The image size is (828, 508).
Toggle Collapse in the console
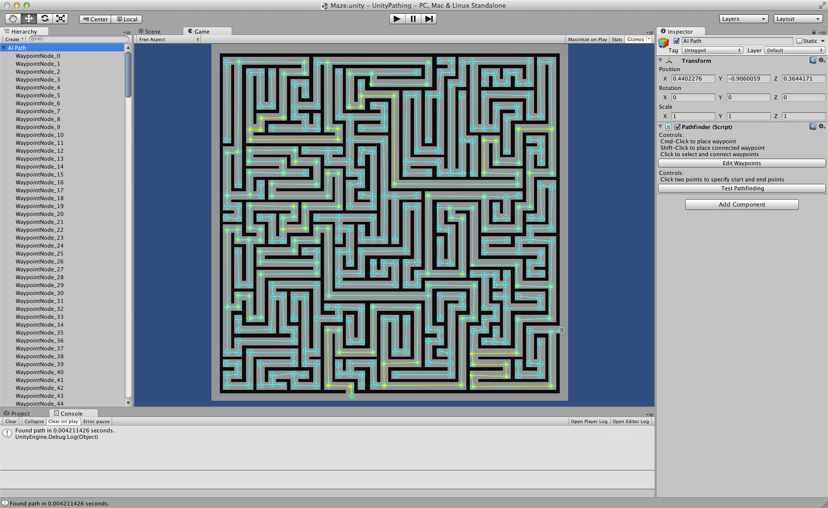(34, 422)
